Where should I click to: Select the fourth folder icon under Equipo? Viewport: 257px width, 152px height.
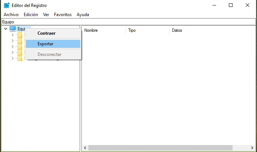click(x=20, y=53)
